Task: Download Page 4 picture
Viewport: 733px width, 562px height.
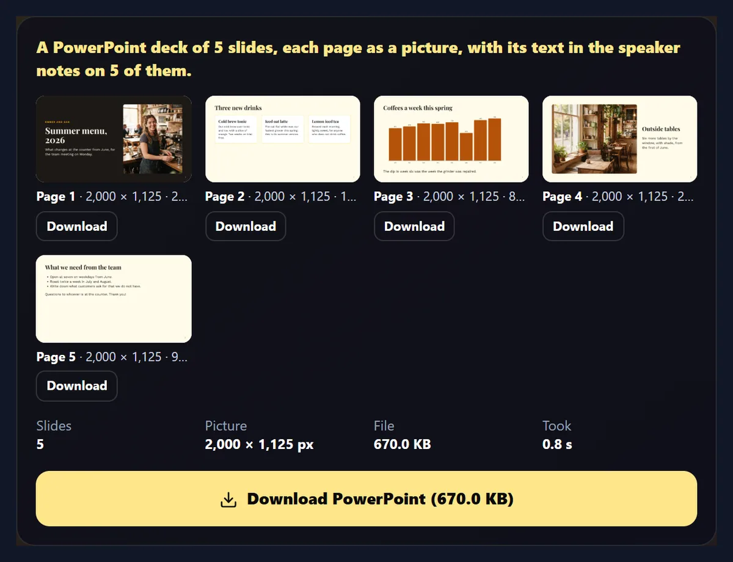Action: tap(583, 226)
